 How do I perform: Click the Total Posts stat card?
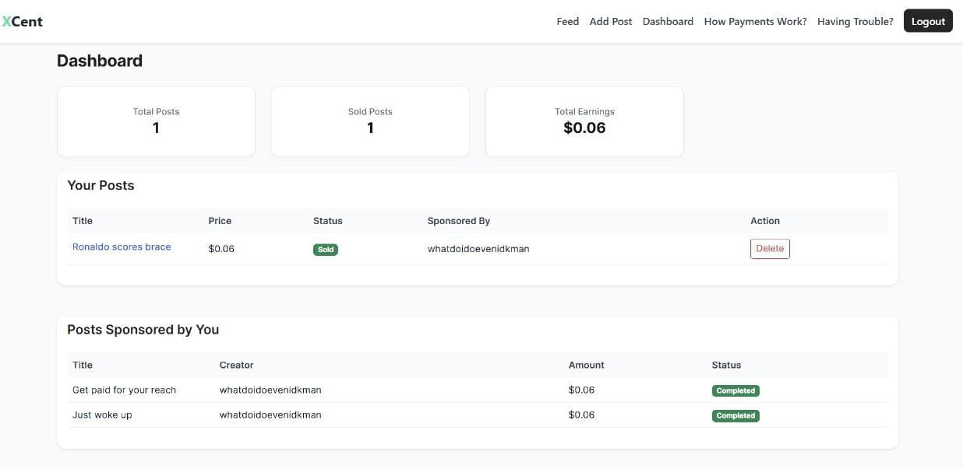pos(156,121)
